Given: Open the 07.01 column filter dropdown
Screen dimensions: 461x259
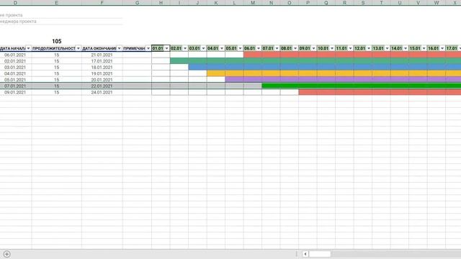Looking at the screenshot, I should click(277, 48).
